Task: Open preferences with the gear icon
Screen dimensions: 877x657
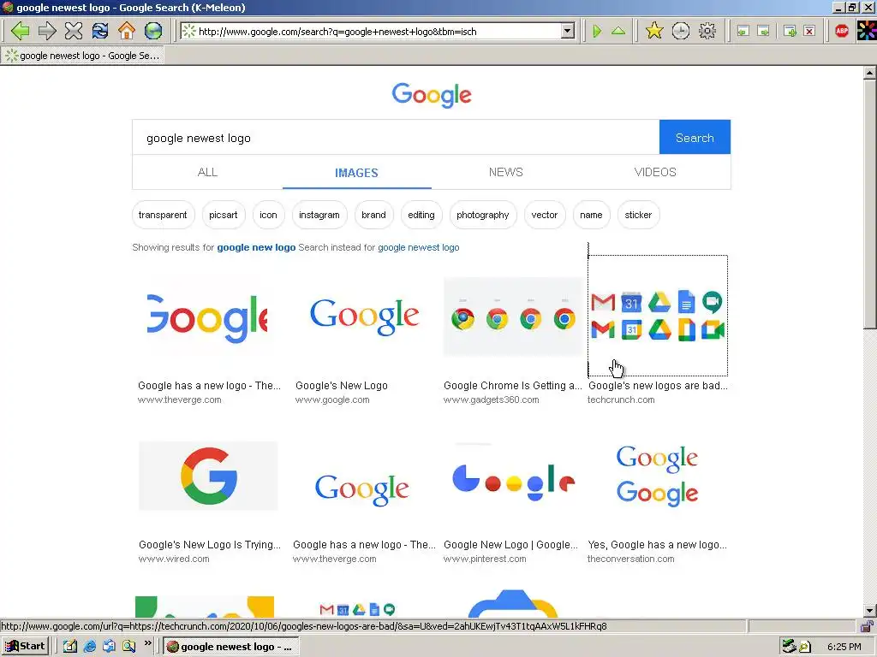Action: point(707,31)
